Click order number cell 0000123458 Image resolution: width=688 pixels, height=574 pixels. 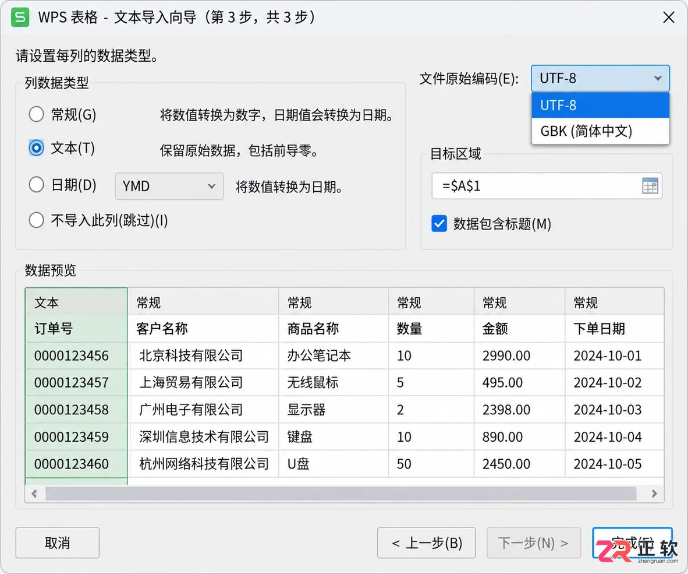tap(76, 410)
